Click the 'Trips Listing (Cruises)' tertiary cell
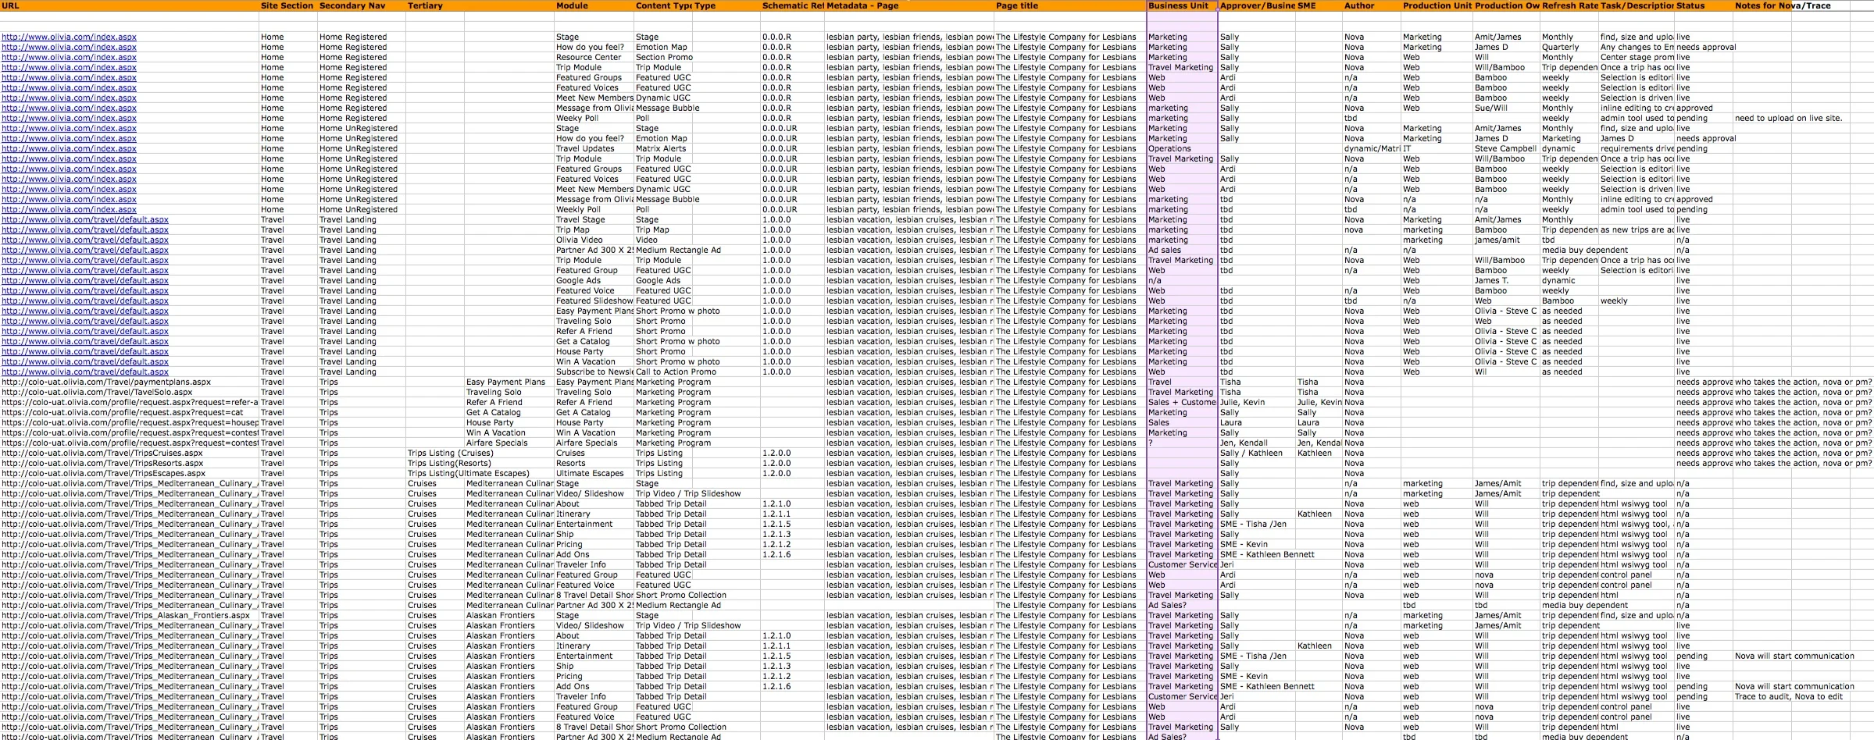1874x740 pixels. [451, 454]
